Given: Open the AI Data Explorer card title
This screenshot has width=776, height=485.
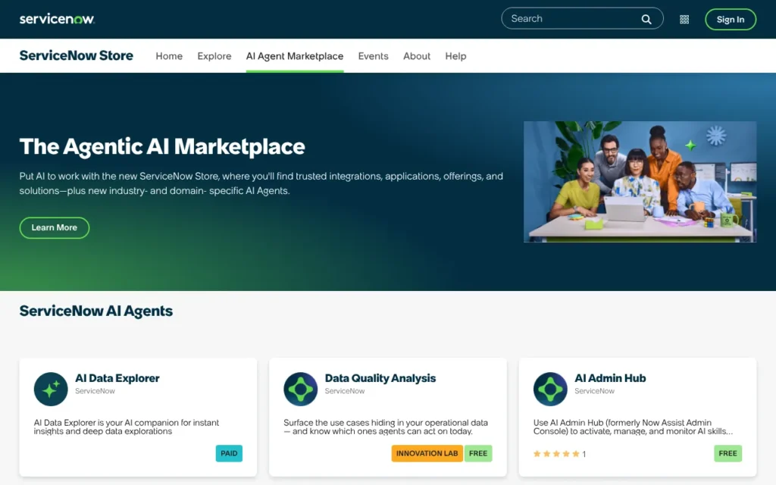Looking at the screenshot, I should (117, 378).
